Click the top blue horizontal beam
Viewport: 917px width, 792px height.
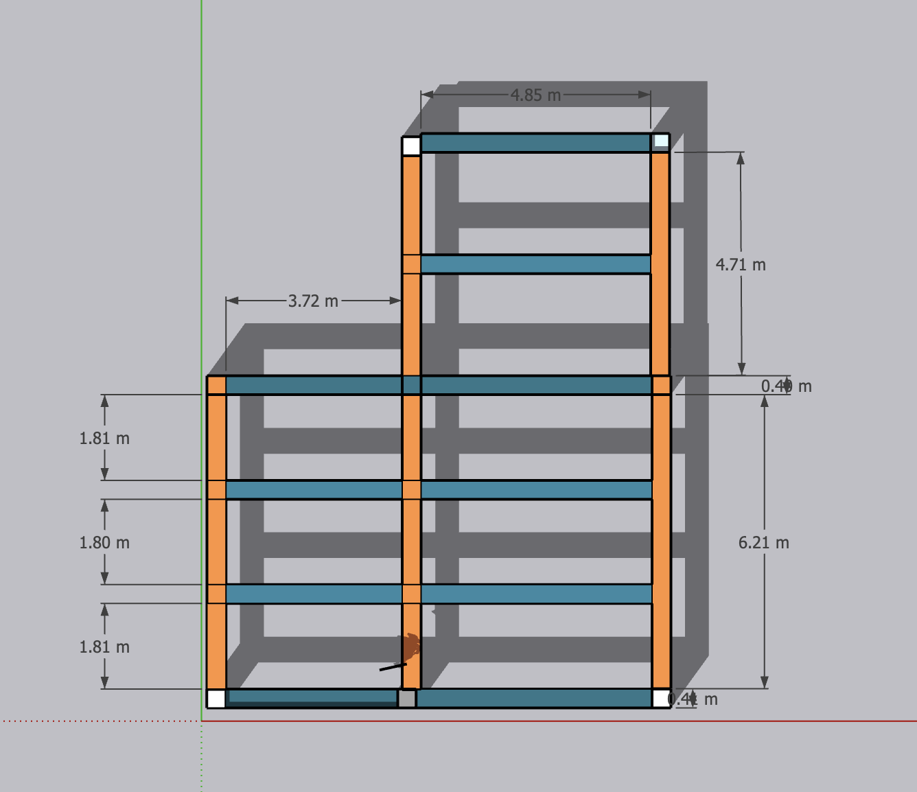[535, 141]
